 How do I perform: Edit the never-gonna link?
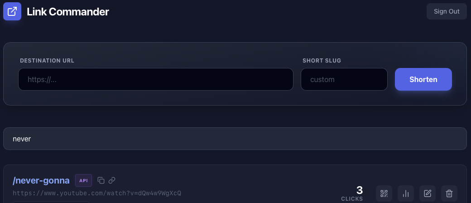(x=427, y=193)
